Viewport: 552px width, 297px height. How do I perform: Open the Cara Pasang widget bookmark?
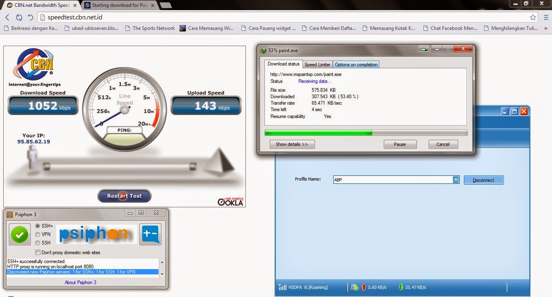268,28
